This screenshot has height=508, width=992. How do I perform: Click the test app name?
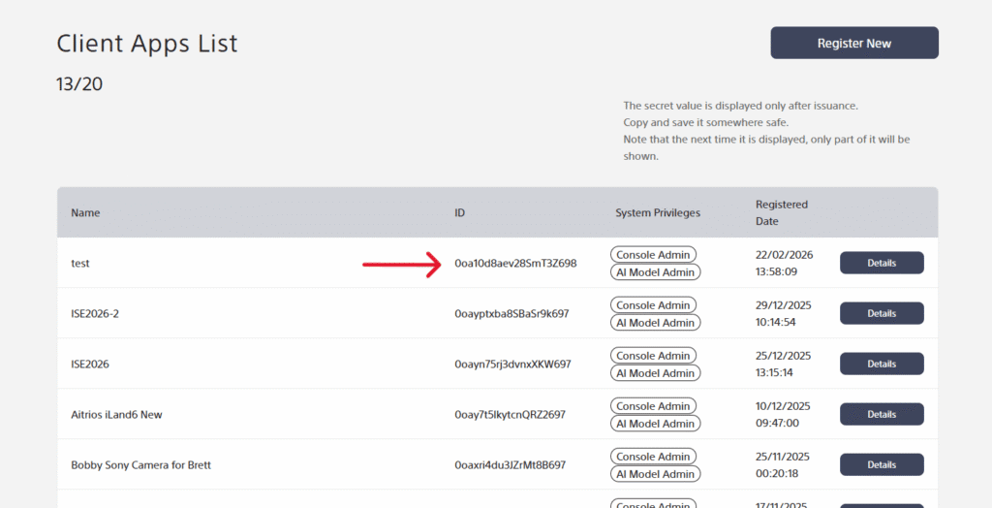point(80,264)
